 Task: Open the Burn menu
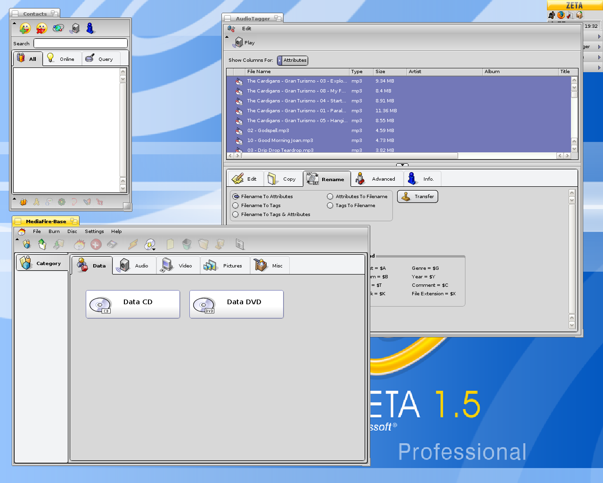pyautogui.click(x=54, y=232)
